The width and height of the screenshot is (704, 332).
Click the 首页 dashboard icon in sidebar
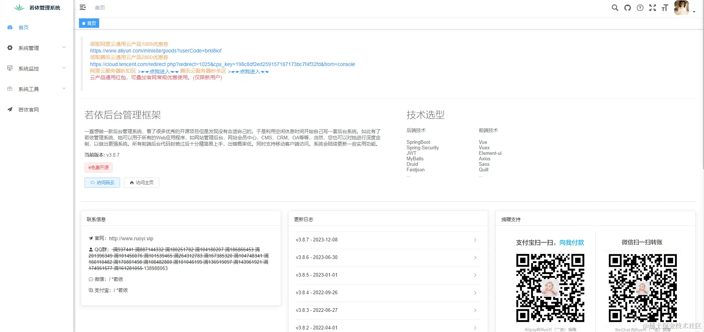pos(10,27)
